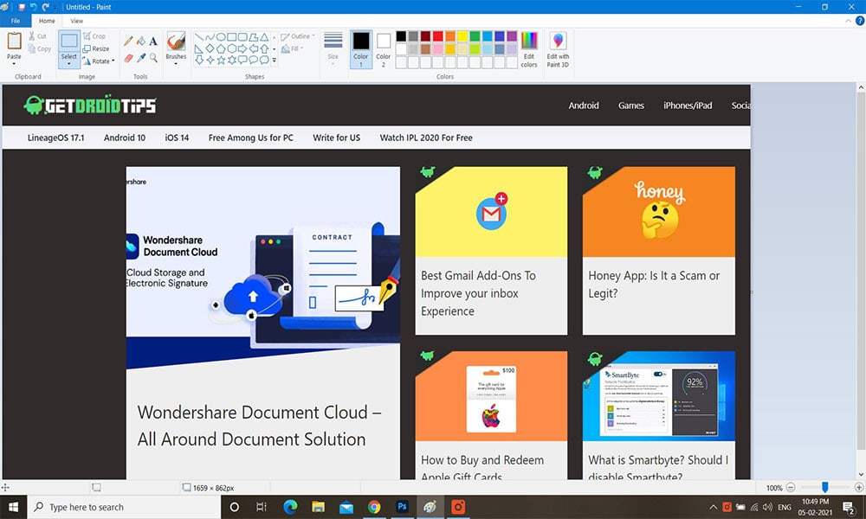Image resolution: width=866 pixels, height=519 pixels.
Task: Click the zoom slider handle
Action: pyautogui.click(x=824, y=487)
